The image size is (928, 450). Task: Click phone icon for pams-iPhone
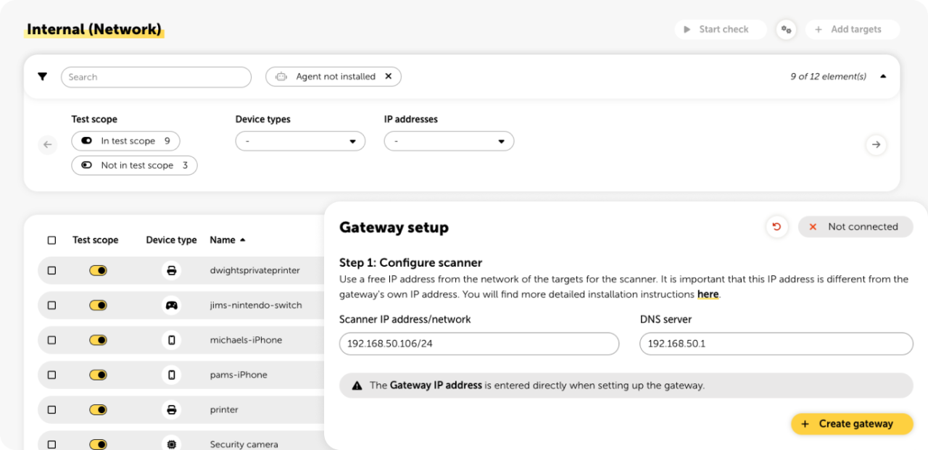click(171, 375)
